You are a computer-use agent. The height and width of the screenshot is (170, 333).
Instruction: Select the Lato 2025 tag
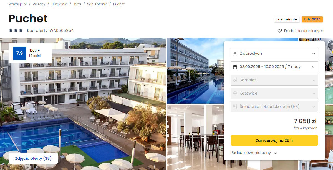click(312, 19)
